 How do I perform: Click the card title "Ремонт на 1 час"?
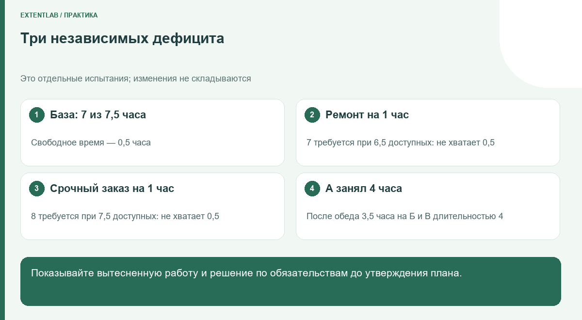(367, 115)
